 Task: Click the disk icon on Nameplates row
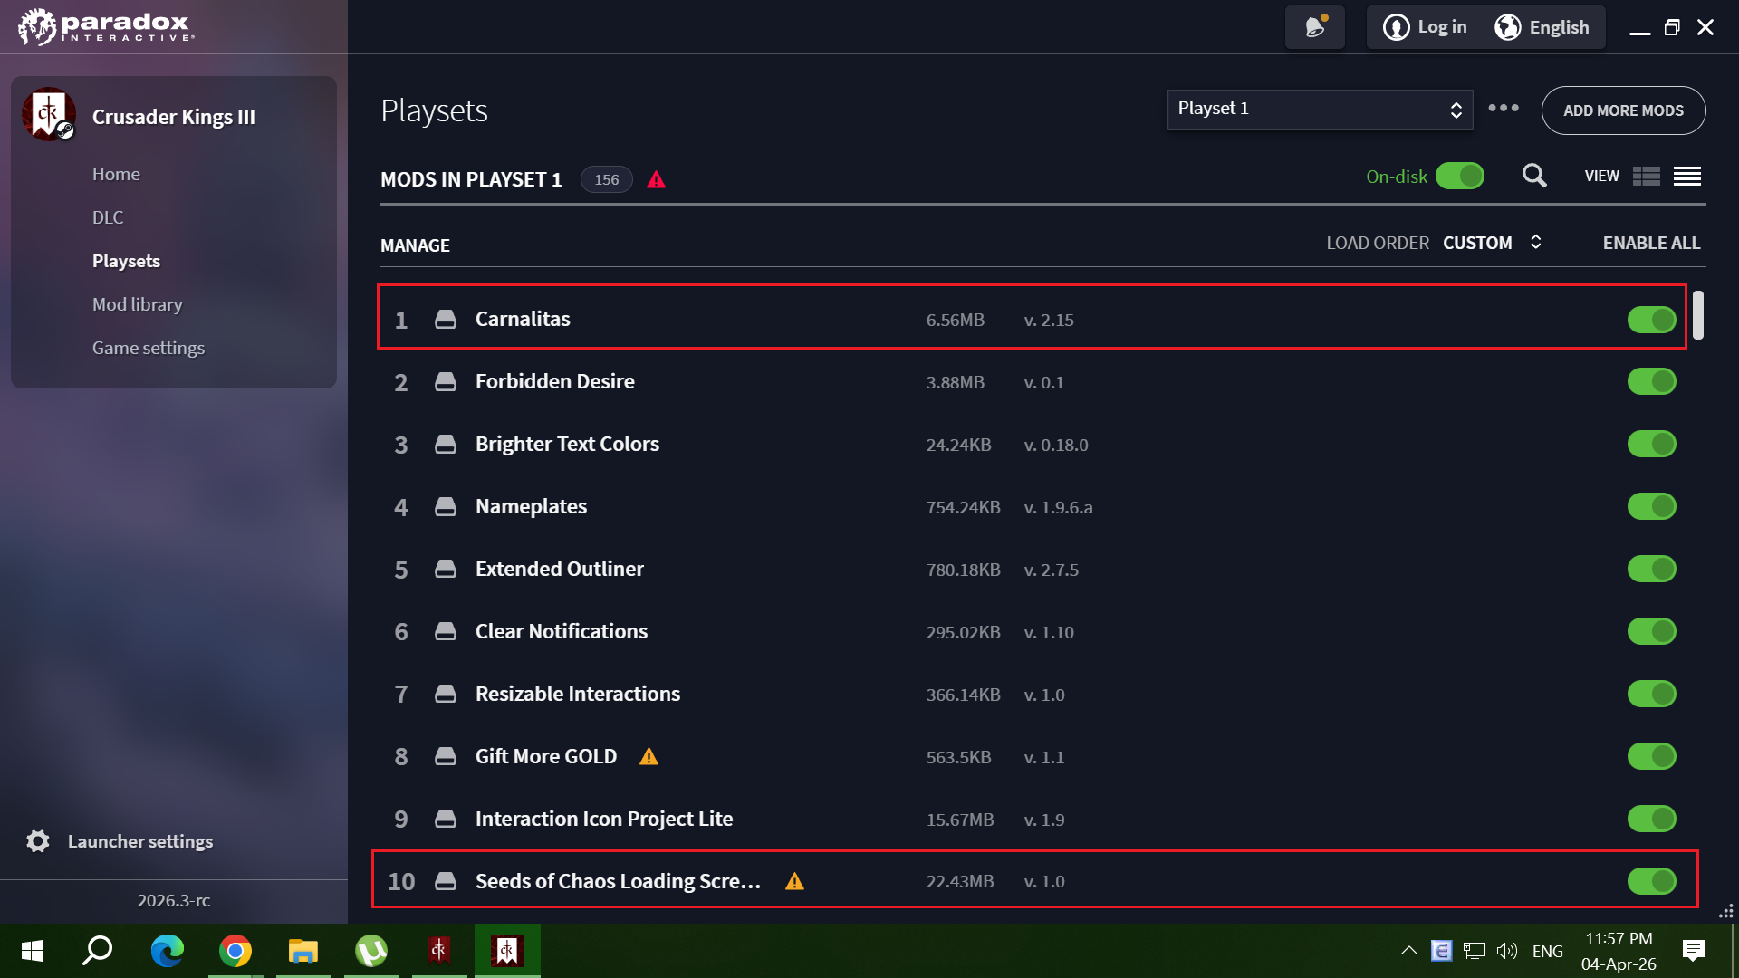(446, 506)
